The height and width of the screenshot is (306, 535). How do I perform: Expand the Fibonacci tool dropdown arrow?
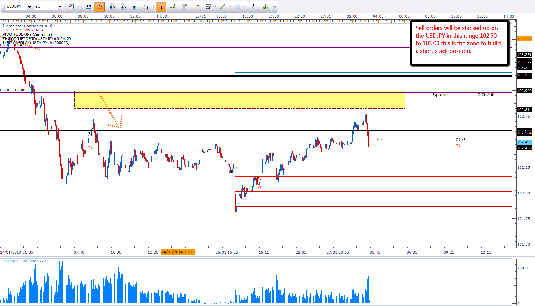click(215, 7)
